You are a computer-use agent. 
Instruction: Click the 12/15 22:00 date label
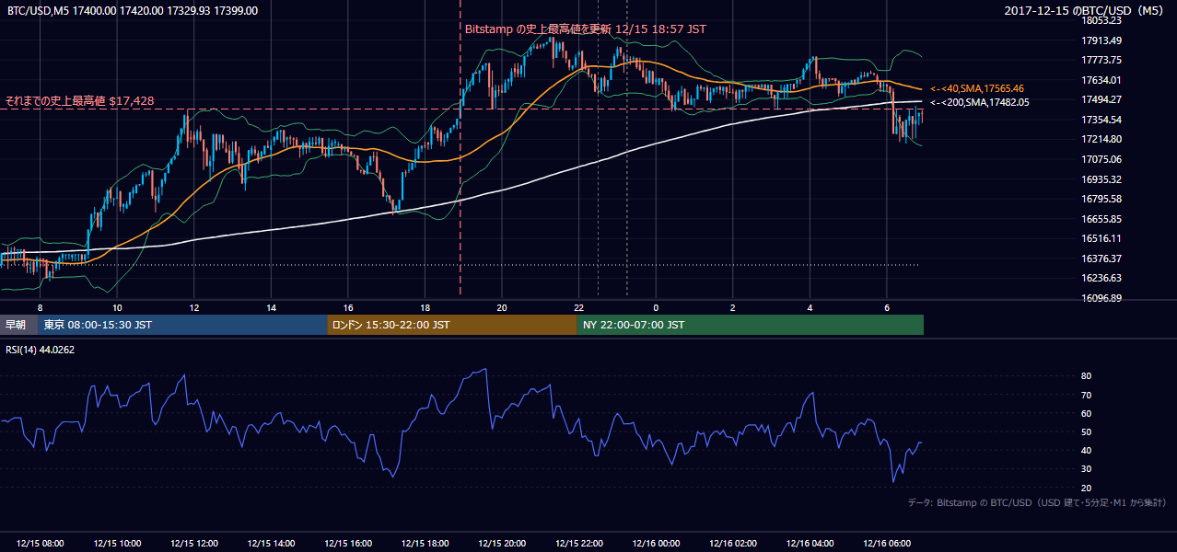pyautogui.click(x=578, y=544)
